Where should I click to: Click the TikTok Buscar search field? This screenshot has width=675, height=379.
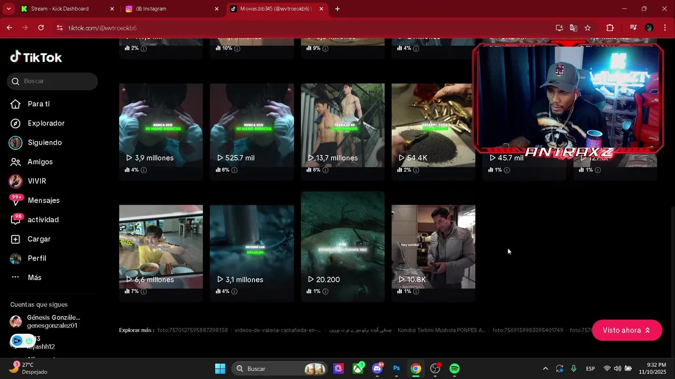click(x=53, y=81)
